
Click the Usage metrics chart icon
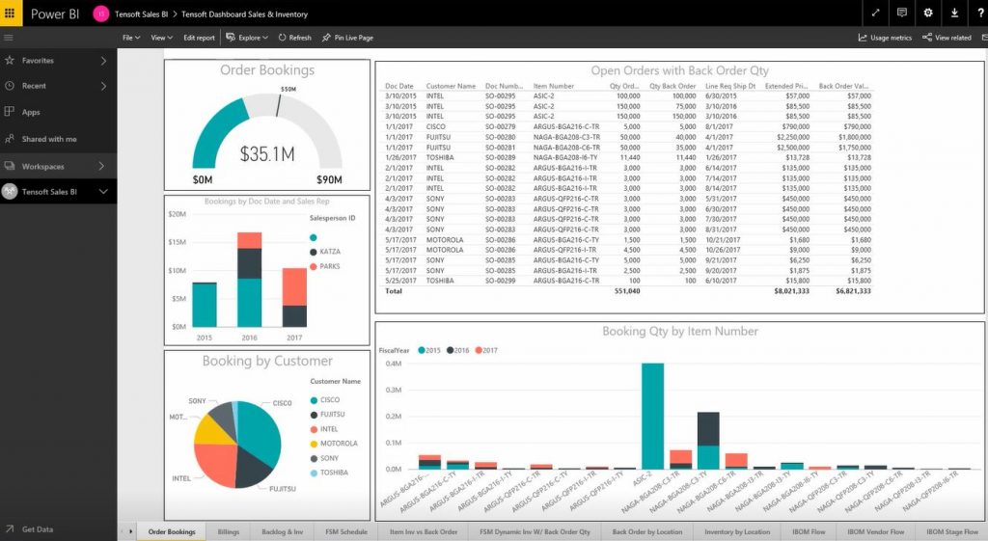[863, 38]
